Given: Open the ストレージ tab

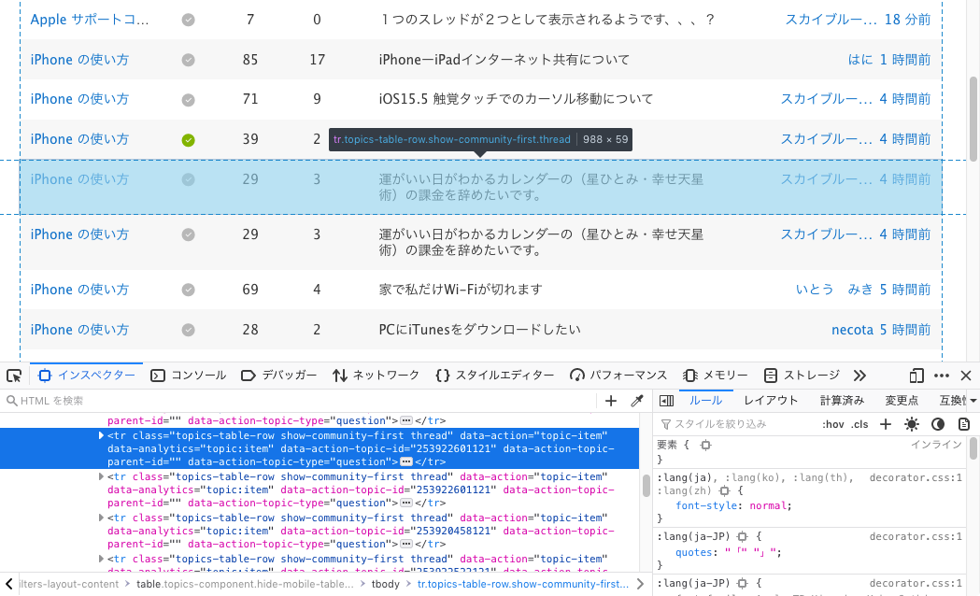Looking at the screenshot, I should [x=802, y=376].
